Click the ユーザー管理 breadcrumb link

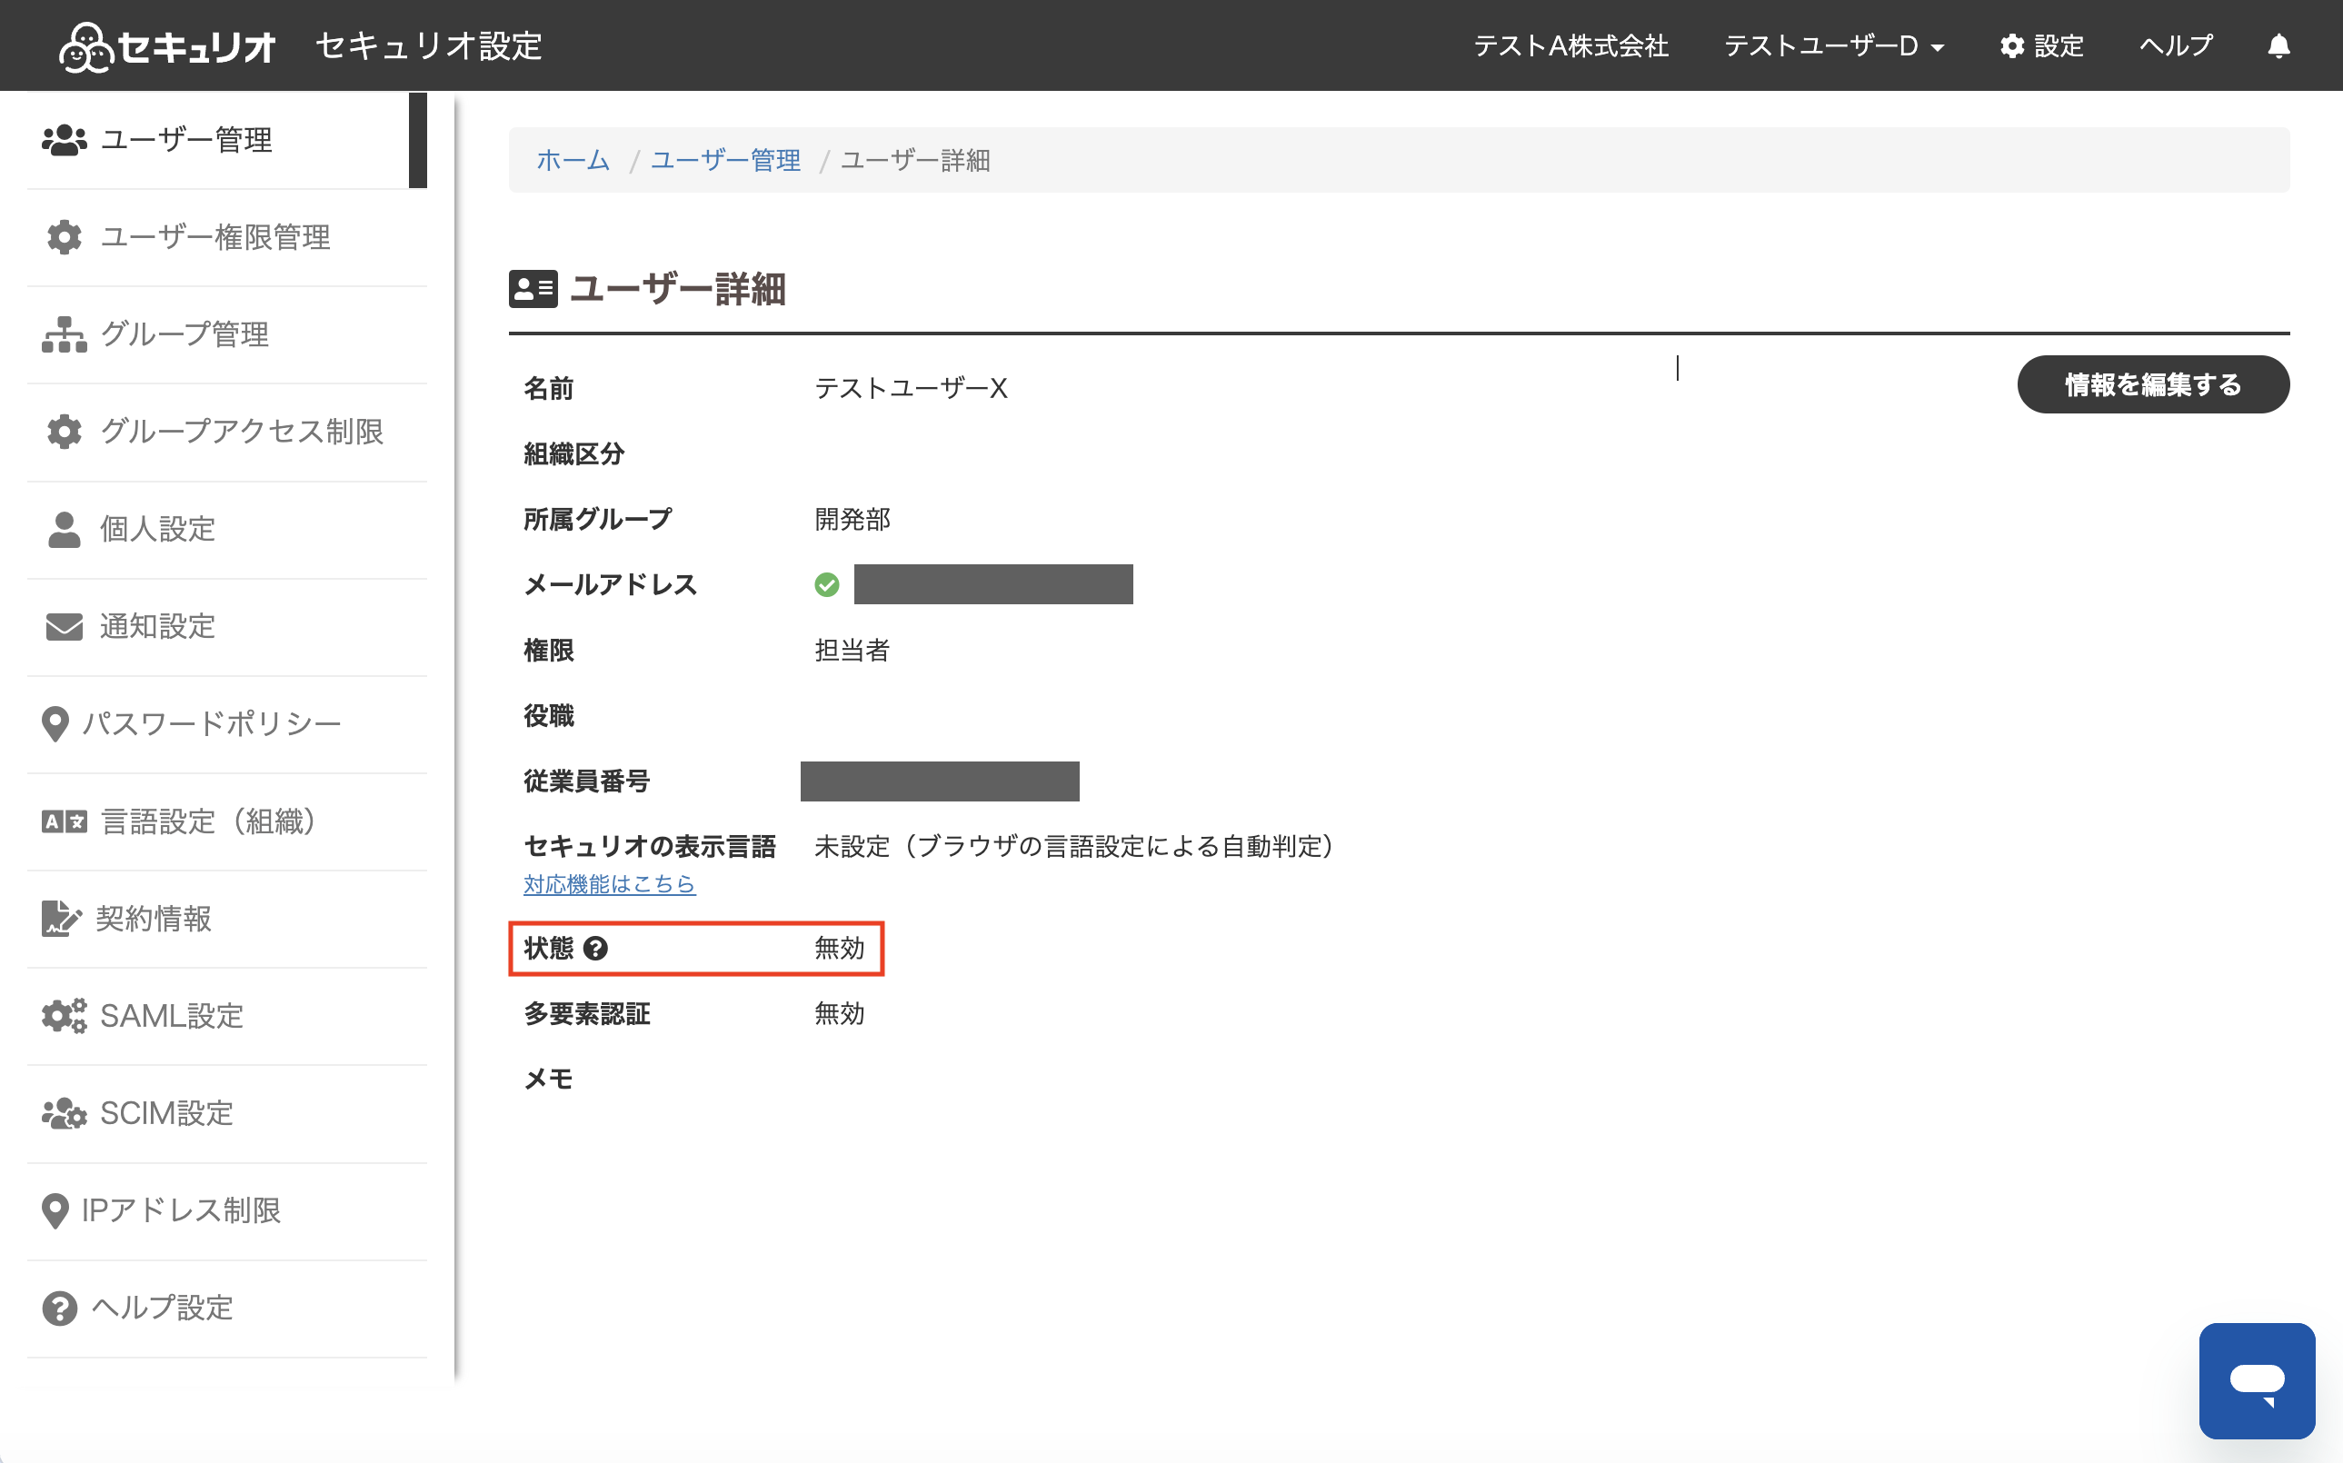point(726,160)
